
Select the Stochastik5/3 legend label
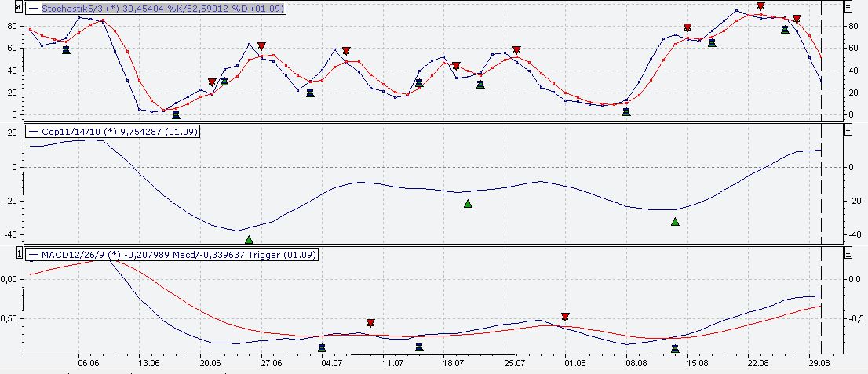pyautogui.click(x=155, y=9)
